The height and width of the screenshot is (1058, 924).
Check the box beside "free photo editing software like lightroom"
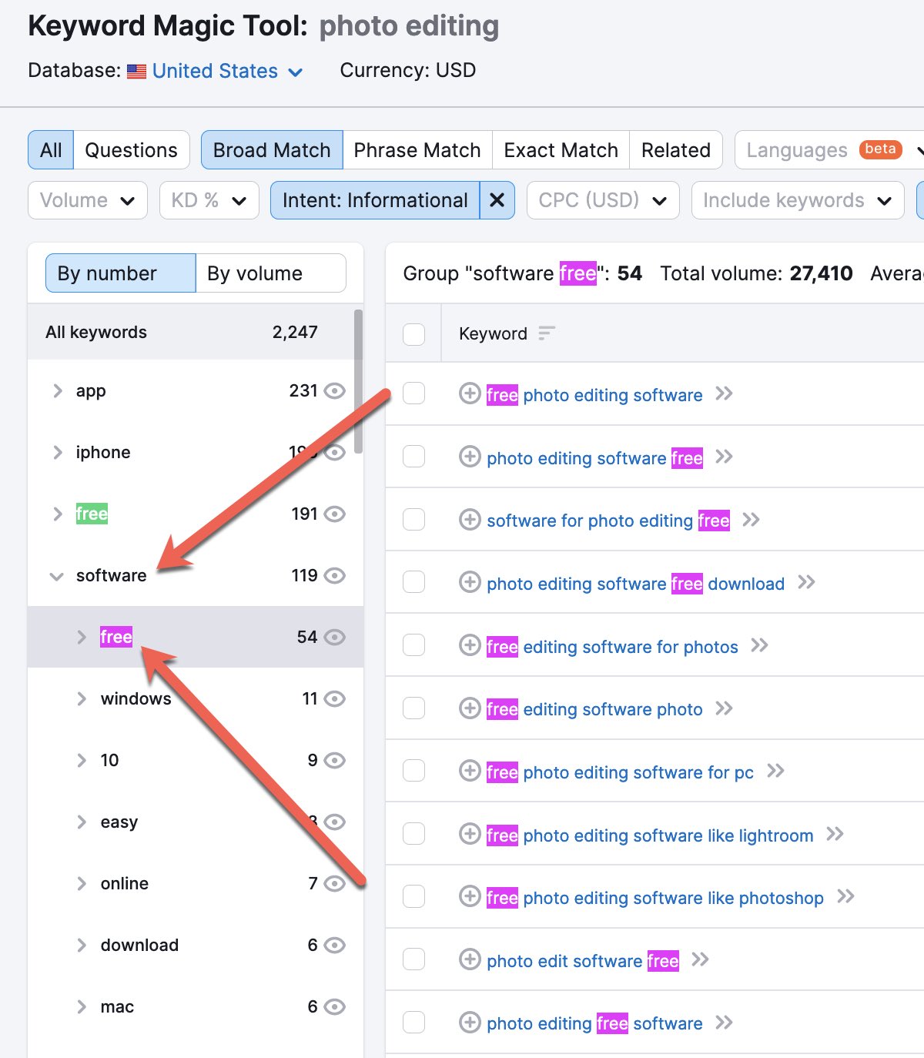coord(413,834)
